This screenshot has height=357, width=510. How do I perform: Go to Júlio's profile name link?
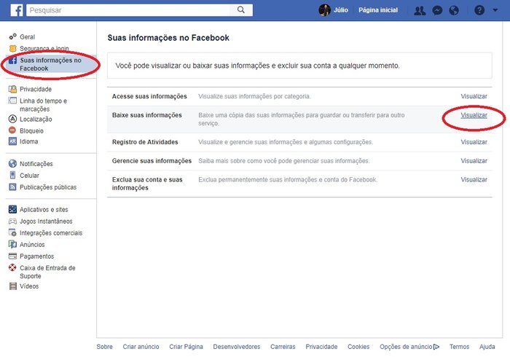[x=340, y=10]
